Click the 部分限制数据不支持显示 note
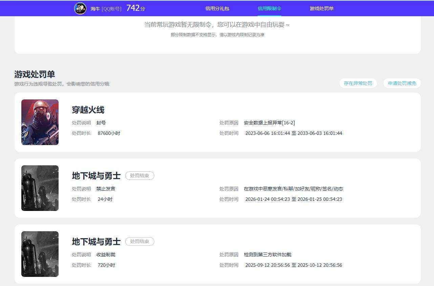This screenshot has width=434, height=286. coord(217,35)
